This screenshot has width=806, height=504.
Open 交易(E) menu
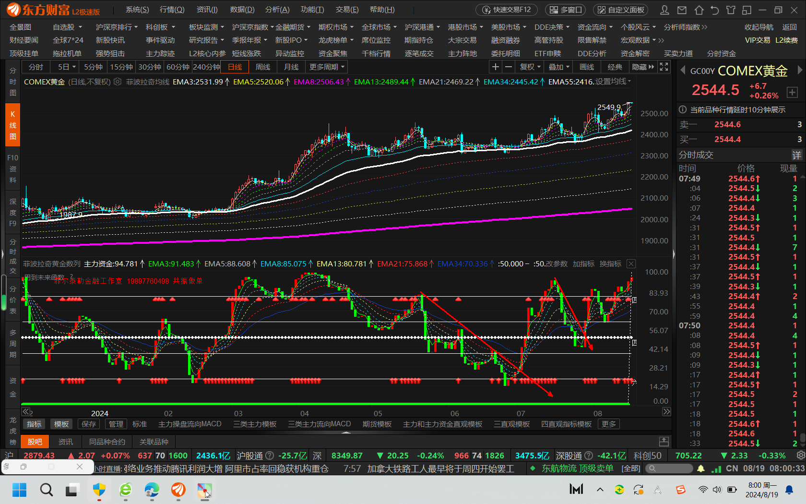click(x=347, y=10)
